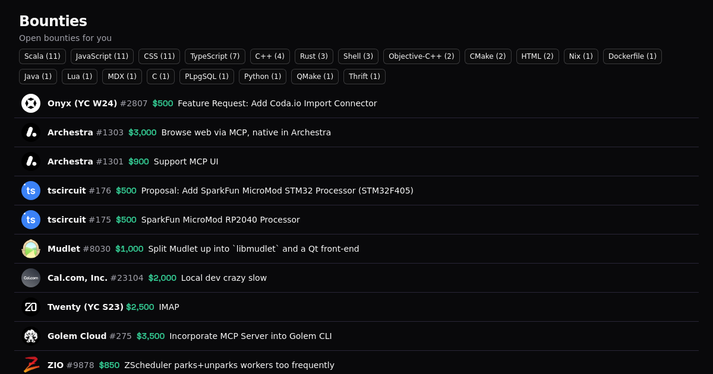Filter by Objective-C++ (2) language

(421, 56)
